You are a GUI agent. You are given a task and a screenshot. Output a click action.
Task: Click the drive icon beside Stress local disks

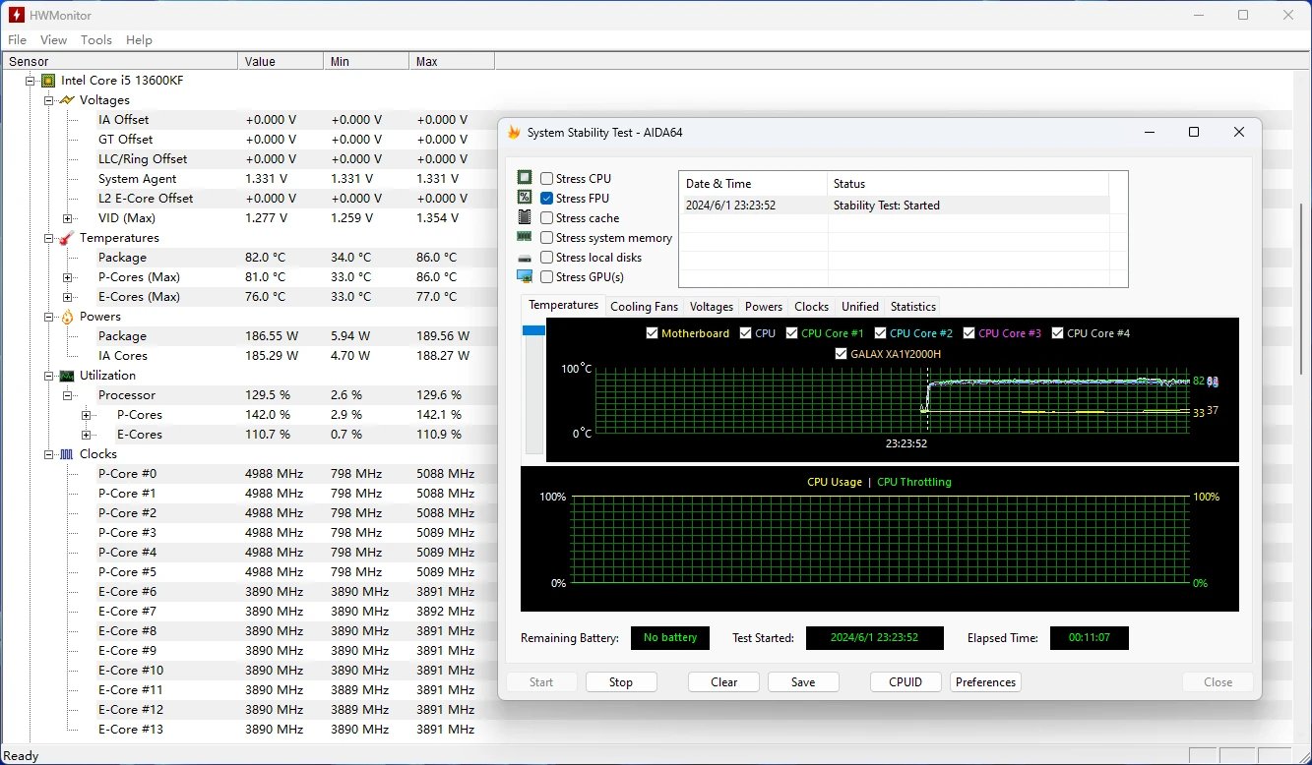(525, 258)
